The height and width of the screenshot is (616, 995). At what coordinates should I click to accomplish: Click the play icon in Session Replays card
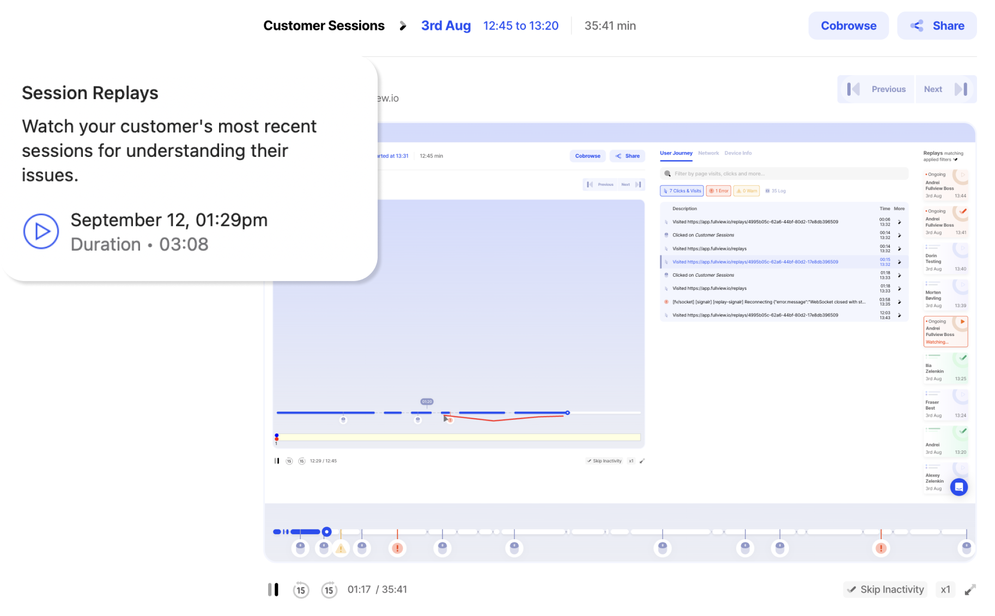pyautogui.click(x=41, y=231)
